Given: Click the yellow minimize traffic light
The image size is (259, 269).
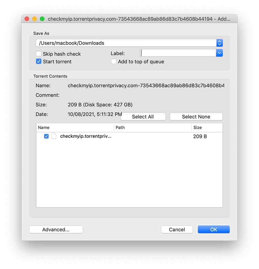Looking at the screenshot, I should tap(34, 18).
